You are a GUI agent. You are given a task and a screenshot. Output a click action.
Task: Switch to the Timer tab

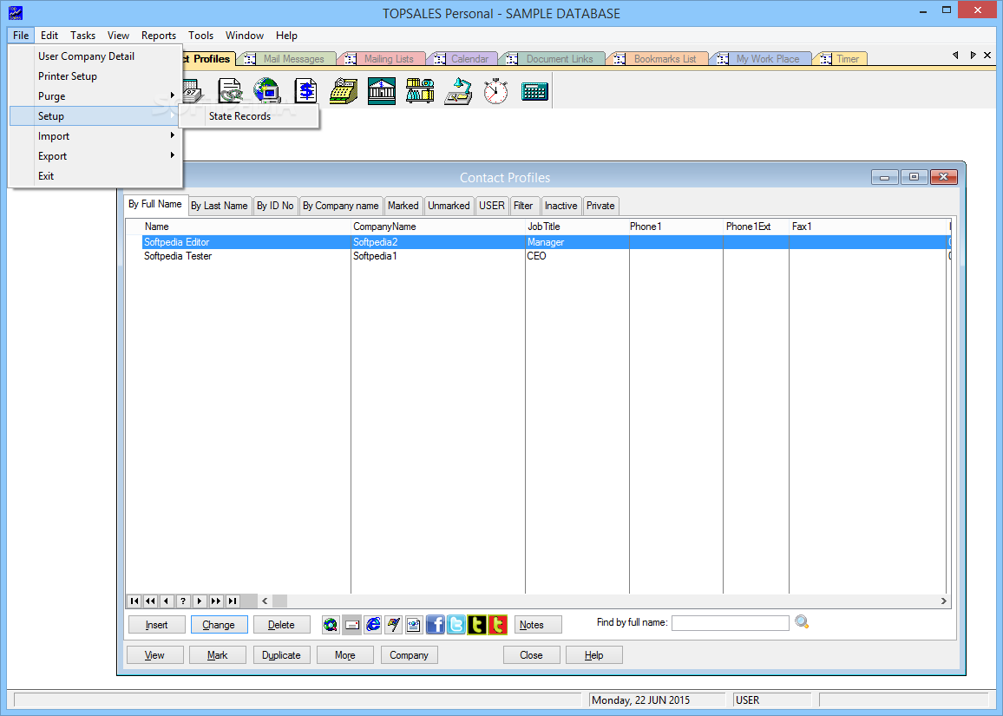(x=841, y=59)
